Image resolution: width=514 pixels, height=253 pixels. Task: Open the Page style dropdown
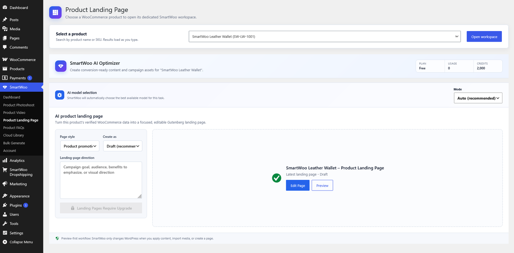[80, 146]
